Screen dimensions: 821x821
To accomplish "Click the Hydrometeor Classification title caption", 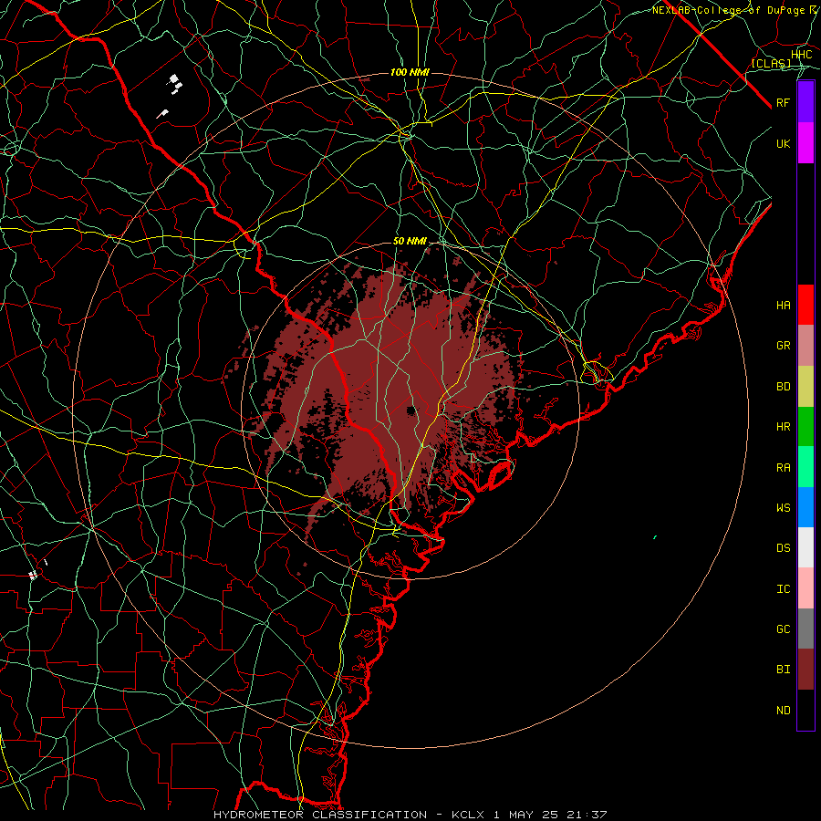I will pyautogui.click(x=410, y=815).
